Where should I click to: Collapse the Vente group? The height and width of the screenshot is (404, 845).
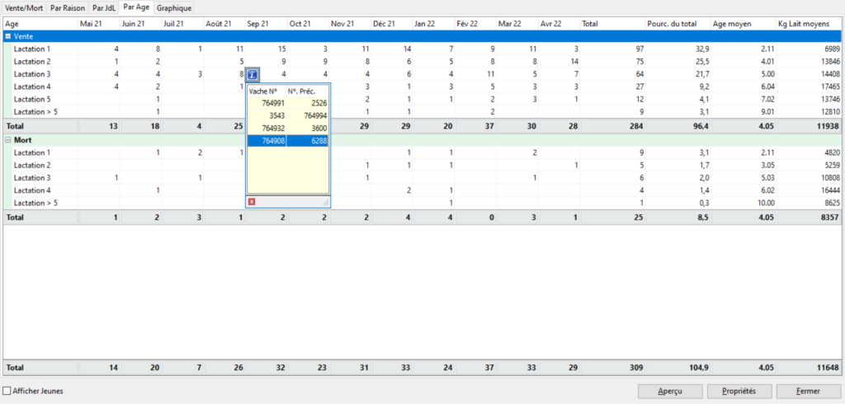(9, 36)
